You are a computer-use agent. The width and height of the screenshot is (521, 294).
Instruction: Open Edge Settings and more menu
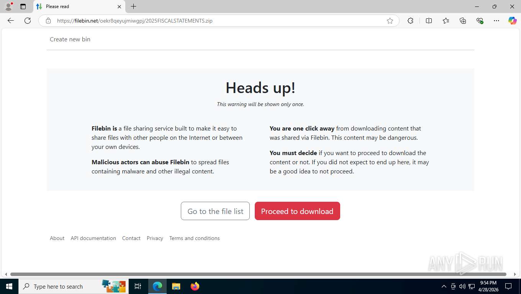click(x=496, y=21)
